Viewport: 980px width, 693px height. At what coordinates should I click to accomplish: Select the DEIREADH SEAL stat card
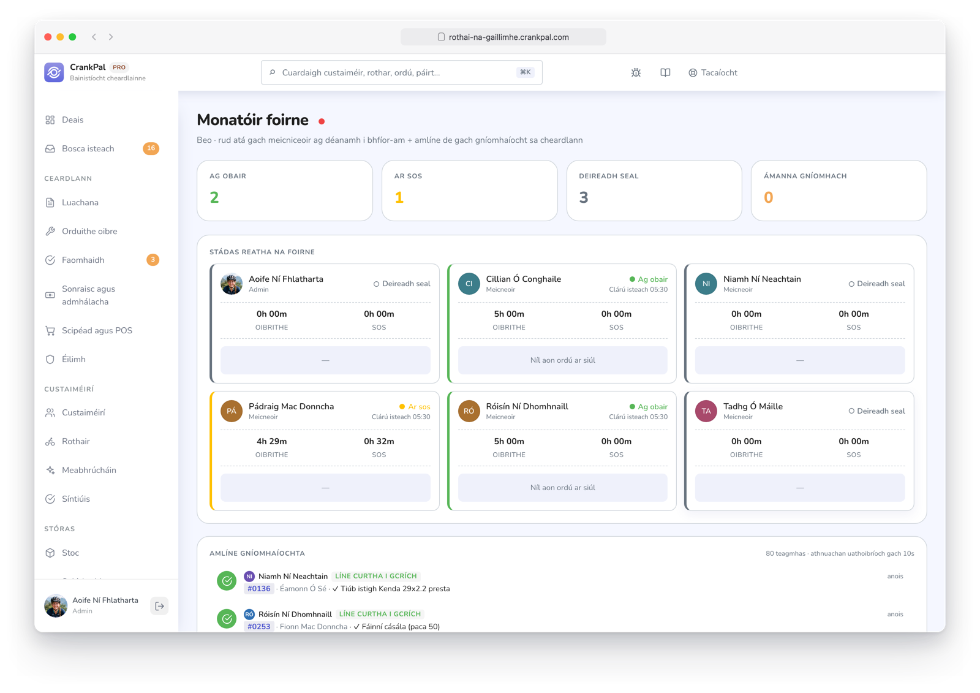pyautogui.click(x=654, y=191)
